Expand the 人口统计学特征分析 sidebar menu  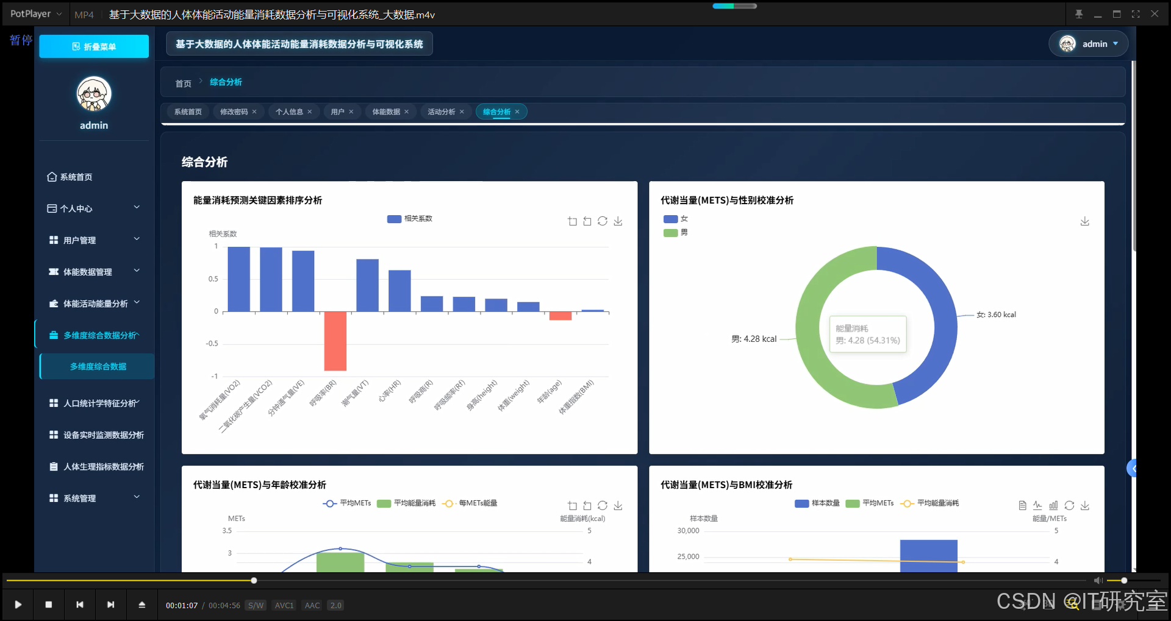94,403
